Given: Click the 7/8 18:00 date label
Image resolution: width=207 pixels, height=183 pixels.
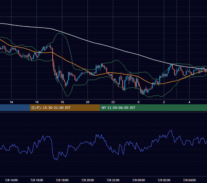Looking at the screenshot, I should (62, 180).
